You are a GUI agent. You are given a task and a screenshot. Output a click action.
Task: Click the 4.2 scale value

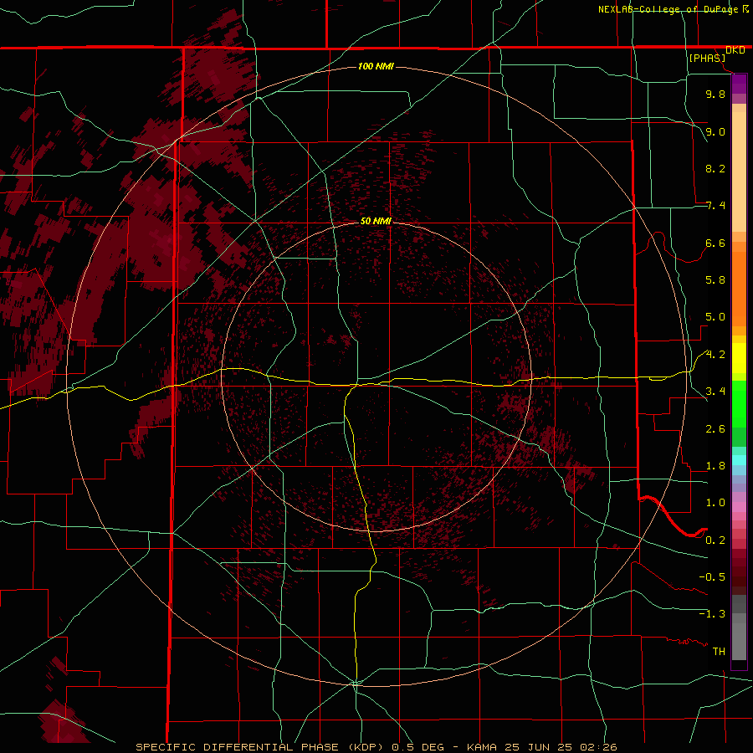tap(715, 355)
